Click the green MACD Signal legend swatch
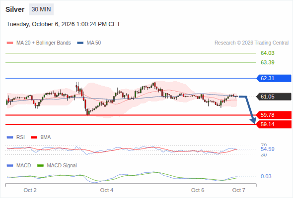The image size is (293, 198). coord(40,165)
